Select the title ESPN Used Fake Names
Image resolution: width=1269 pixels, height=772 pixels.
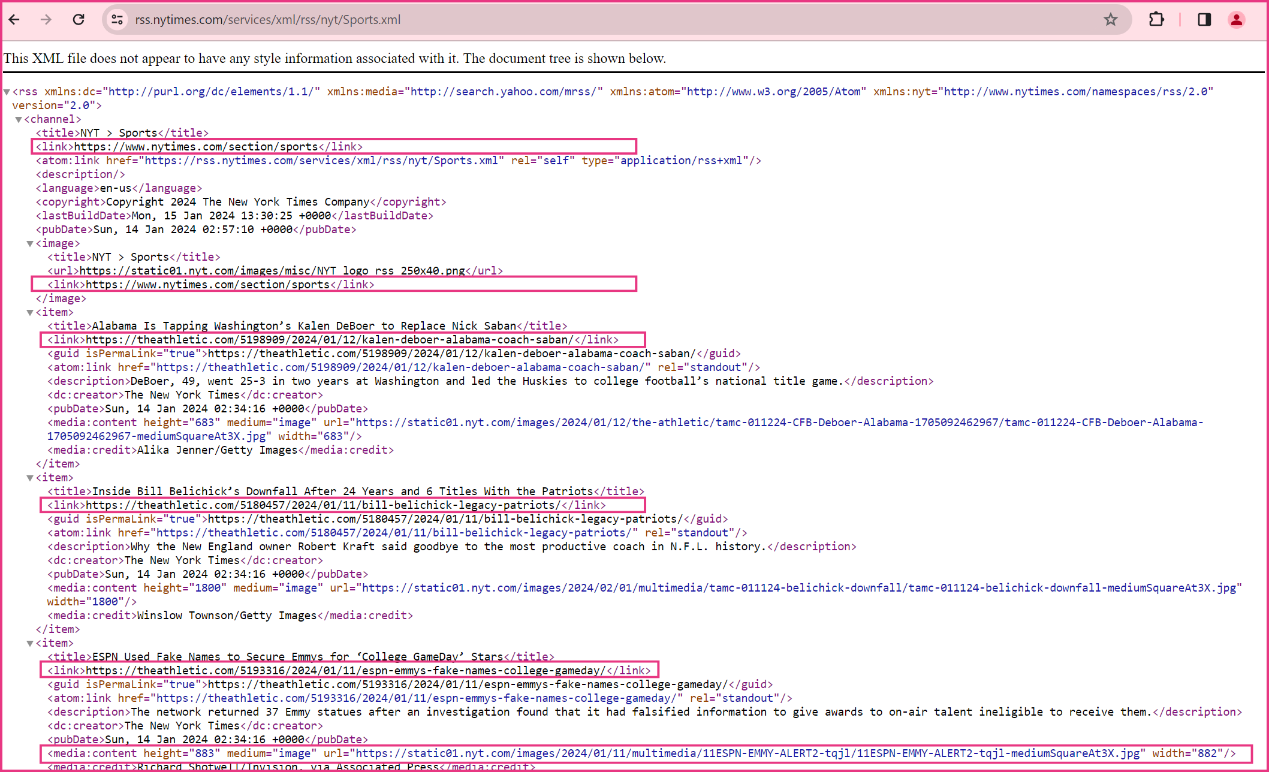301,657
